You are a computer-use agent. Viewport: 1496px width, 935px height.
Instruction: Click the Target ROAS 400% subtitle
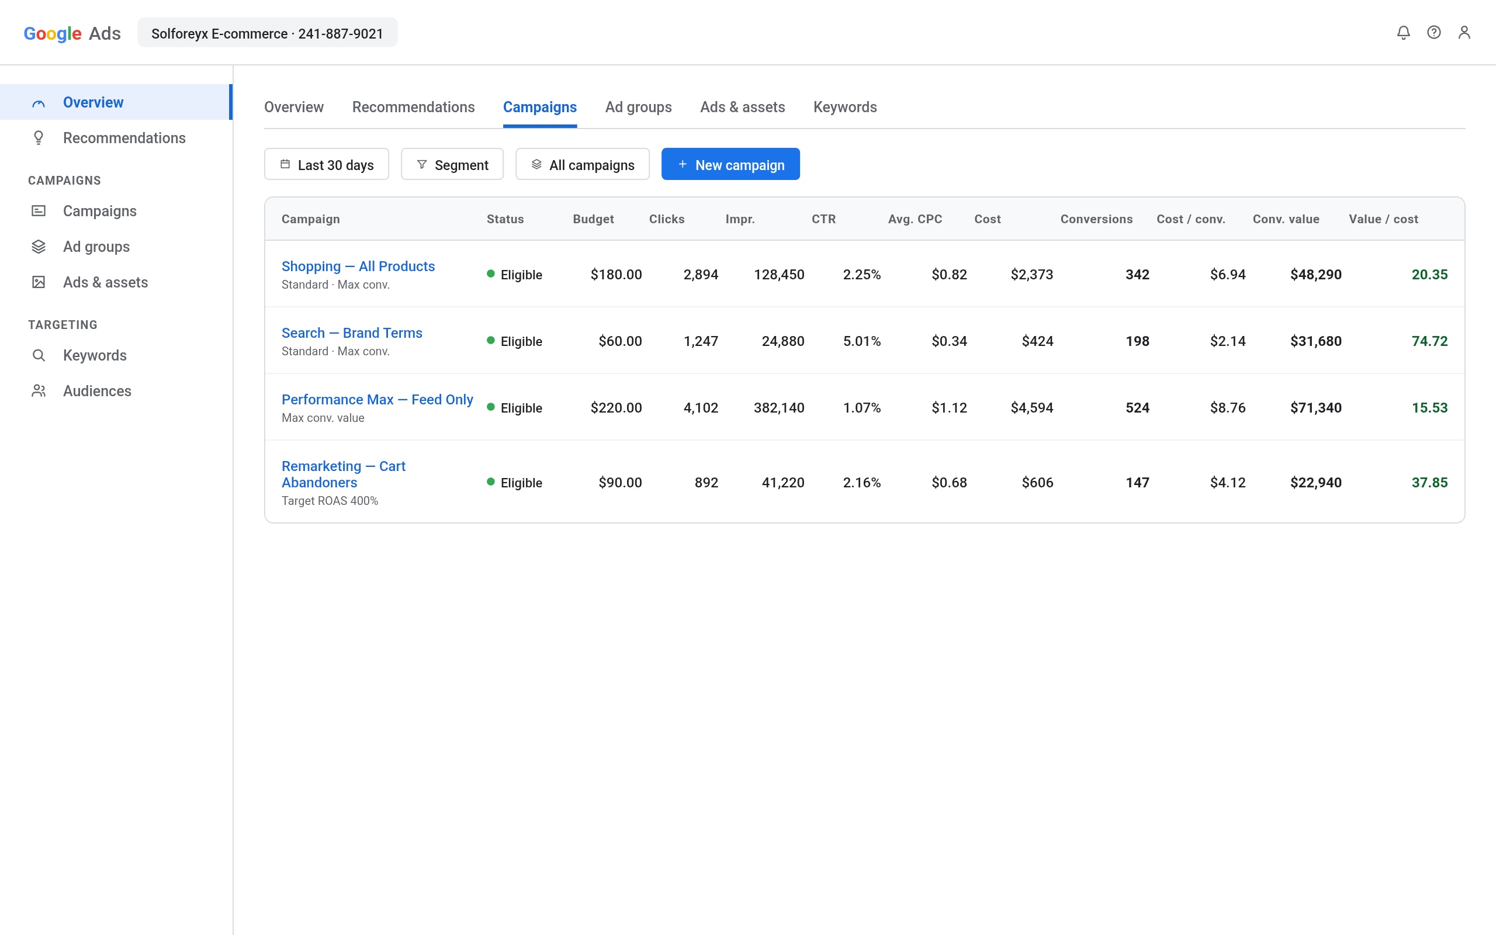click(330, 501)
